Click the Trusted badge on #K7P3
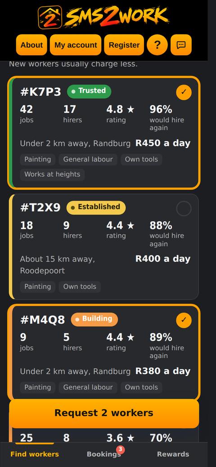This screenshot has height=467, width=216. [x=89, y=91]
